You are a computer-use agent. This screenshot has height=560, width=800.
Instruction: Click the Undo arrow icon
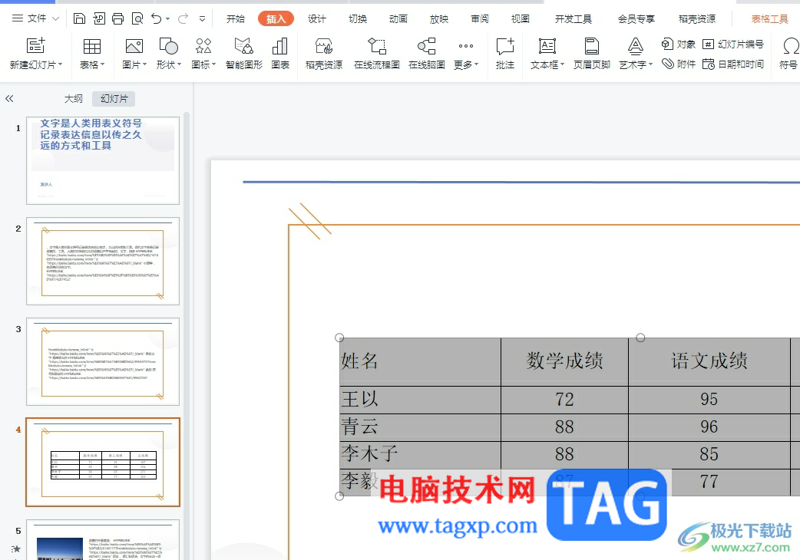[x=156, y=19]
